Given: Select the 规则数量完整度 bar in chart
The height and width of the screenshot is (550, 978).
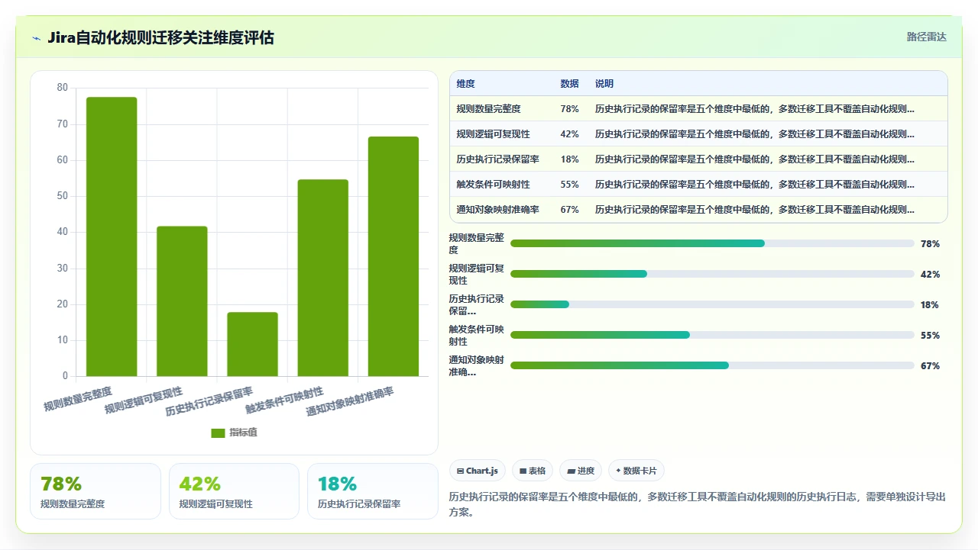Looking at the screenshot, I should click(x=112, y=236).
